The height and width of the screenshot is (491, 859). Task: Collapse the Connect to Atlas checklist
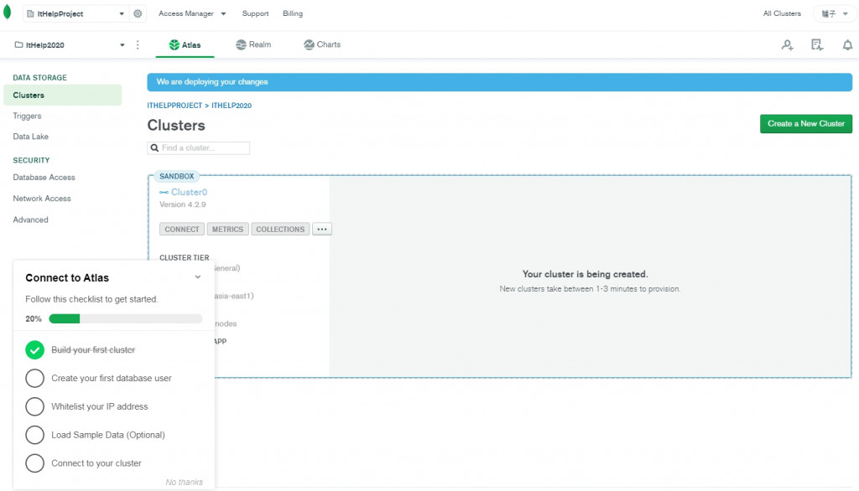coord(198,277)
